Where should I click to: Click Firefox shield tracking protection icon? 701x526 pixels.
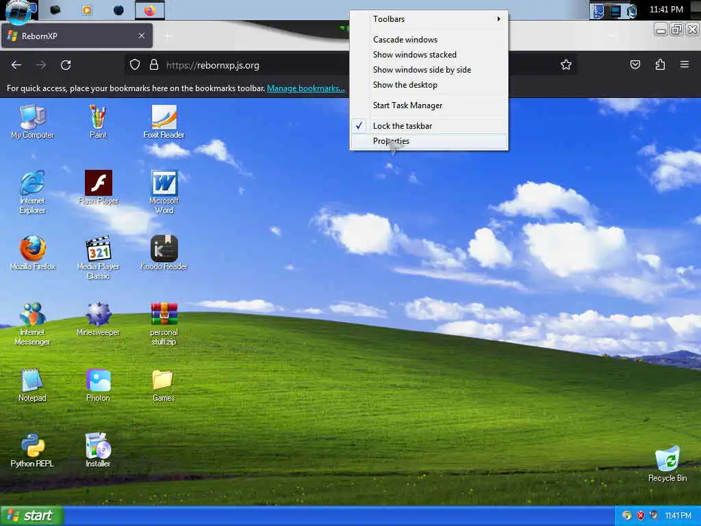coord(135,65)
